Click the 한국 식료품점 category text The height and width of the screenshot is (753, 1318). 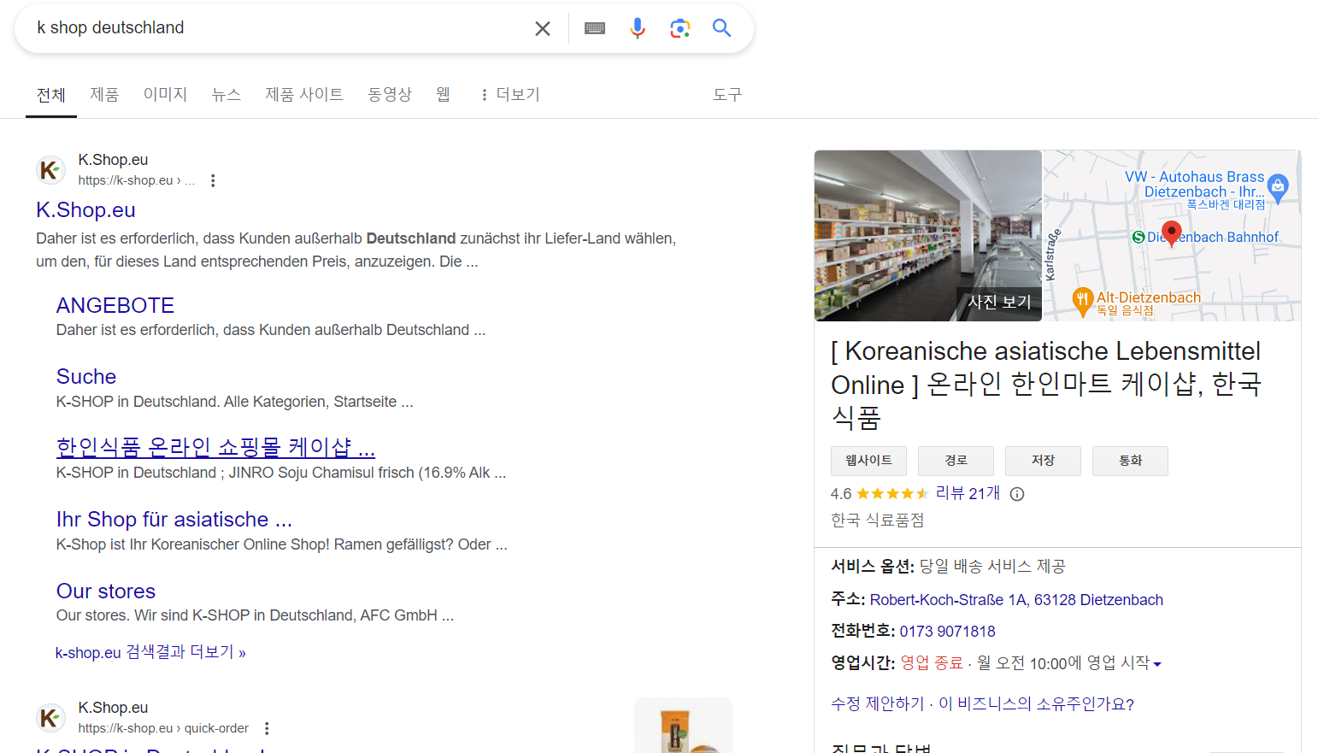click(x=877, y=521)
